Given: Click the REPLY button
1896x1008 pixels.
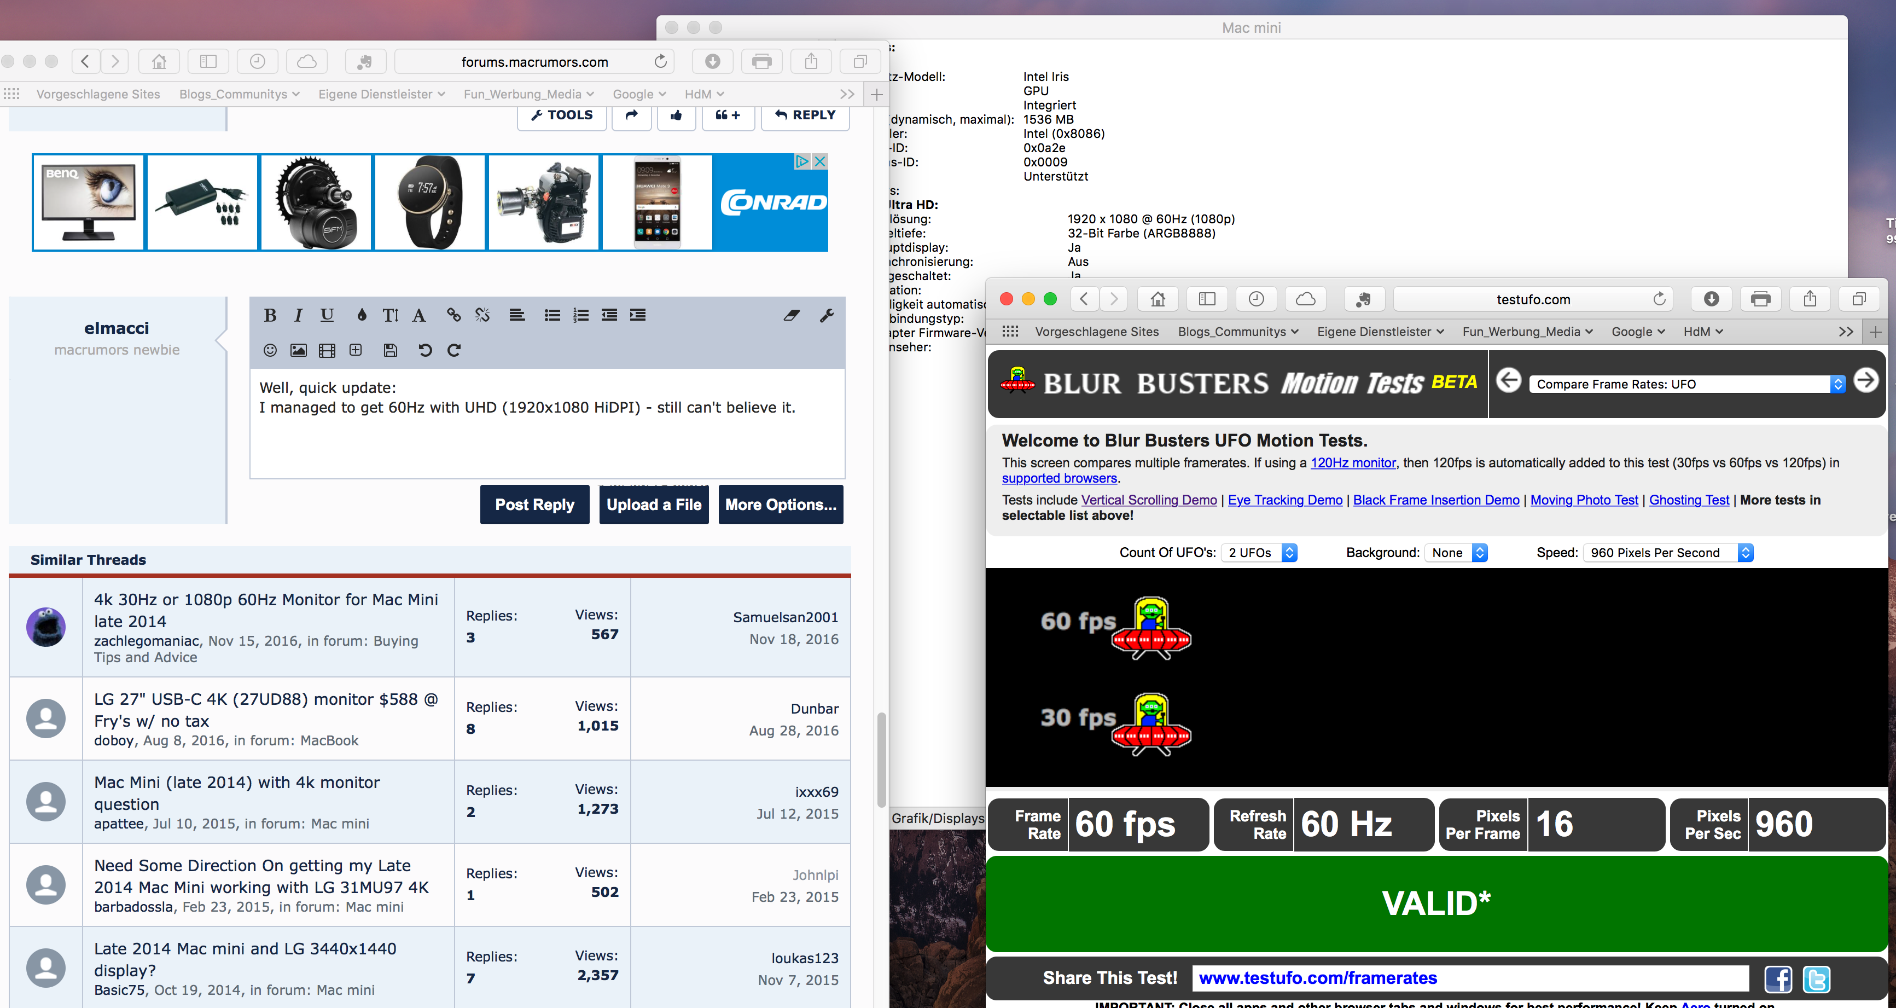Looking at the screenshot, I should pos(805,115).
